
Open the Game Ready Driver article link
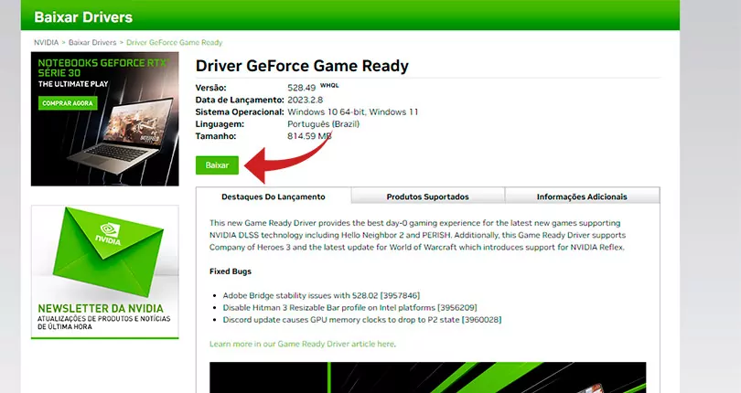coord(302,344)
